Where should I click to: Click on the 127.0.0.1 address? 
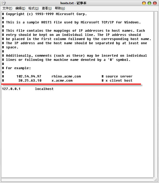pos(11,89)
